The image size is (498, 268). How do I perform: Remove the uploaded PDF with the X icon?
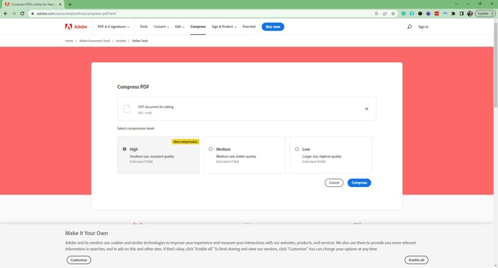[367, 109]
